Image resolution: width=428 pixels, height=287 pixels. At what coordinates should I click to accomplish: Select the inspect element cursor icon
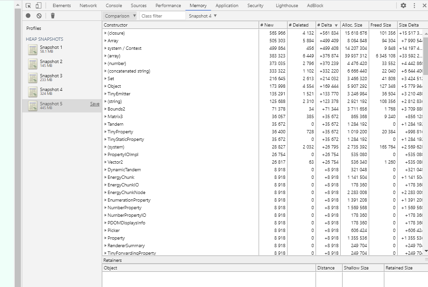27,5
